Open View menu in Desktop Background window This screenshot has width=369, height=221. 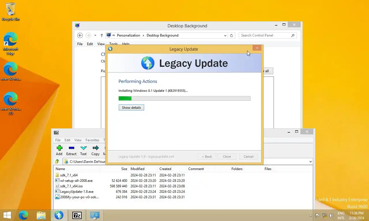[x=101, y=44]
